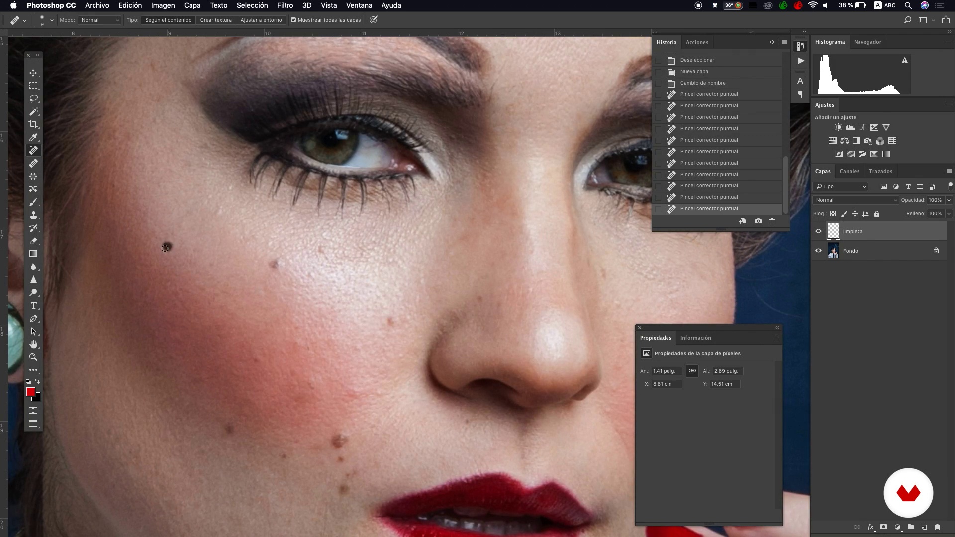Select the Eraser tool
Viewport: 955px width, 537px height.
33,241
